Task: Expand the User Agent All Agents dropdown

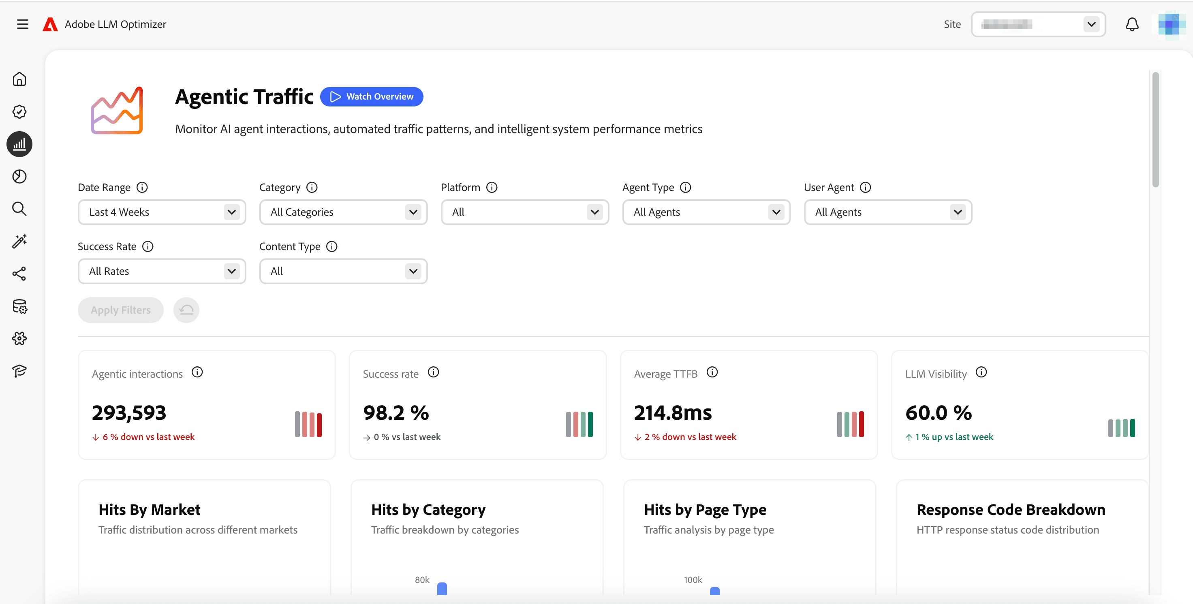Action: 888,212
